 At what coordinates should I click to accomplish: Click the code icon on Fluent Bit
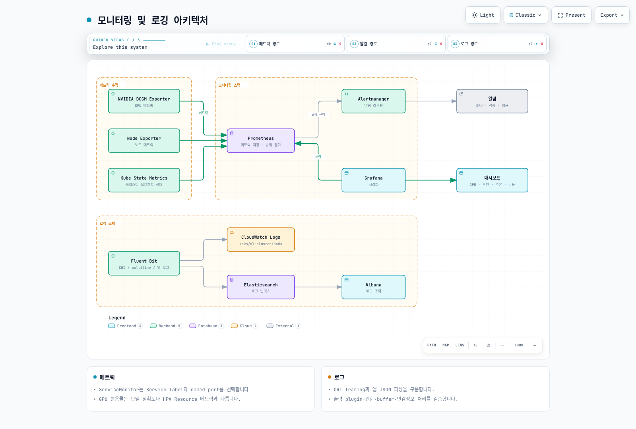click(113, 256)
